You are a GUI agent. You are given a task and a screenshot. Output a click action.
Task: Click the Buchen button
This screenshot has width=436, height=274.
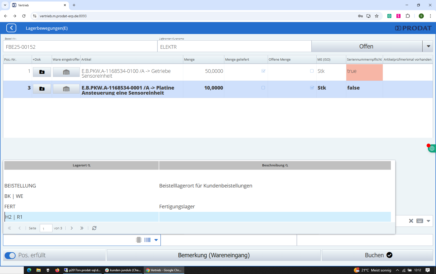[x=377, y=255]
